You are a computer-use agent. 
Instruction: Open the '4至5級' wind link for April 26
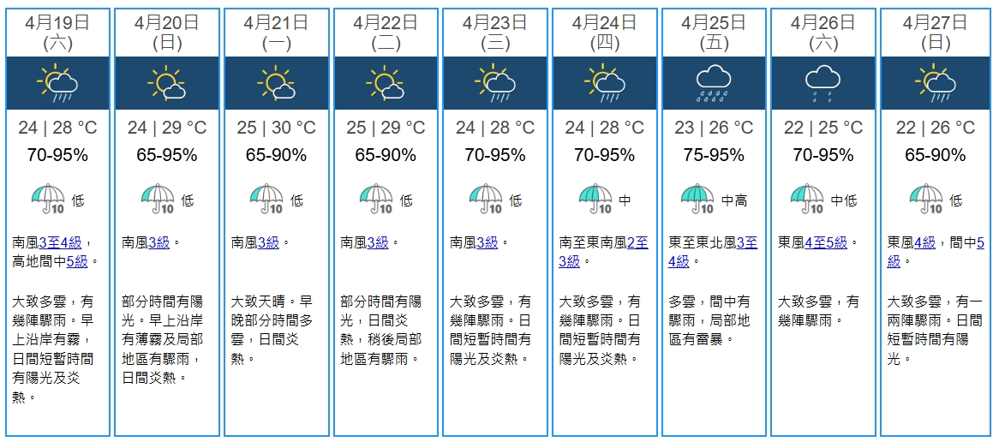tap(826, 243)
